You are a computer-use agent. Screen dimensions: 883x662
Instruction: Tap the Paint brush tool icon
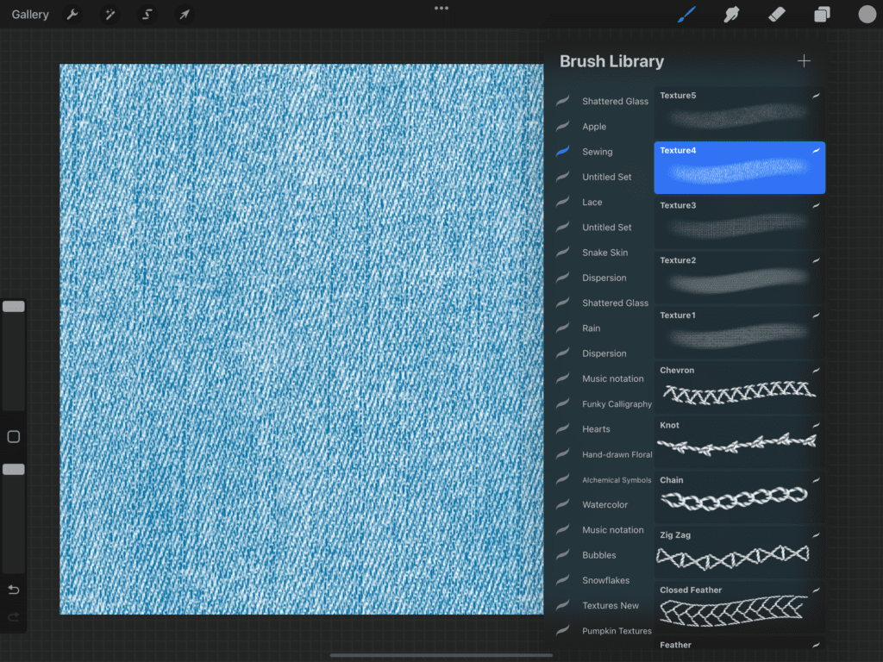(x=686, y=15)
